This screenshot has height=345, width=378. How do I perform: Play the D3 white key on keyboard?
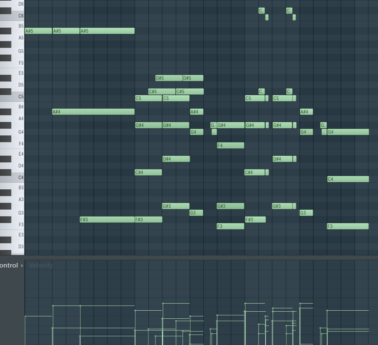(x=18, y=247)
